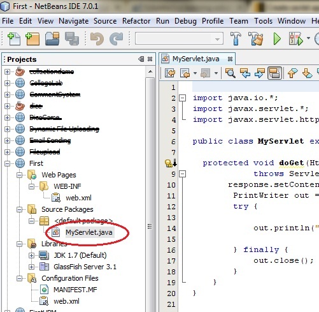Undo the last edit
Image resolution: width=319 pixels, height=312 pixels.
(97, 39)
